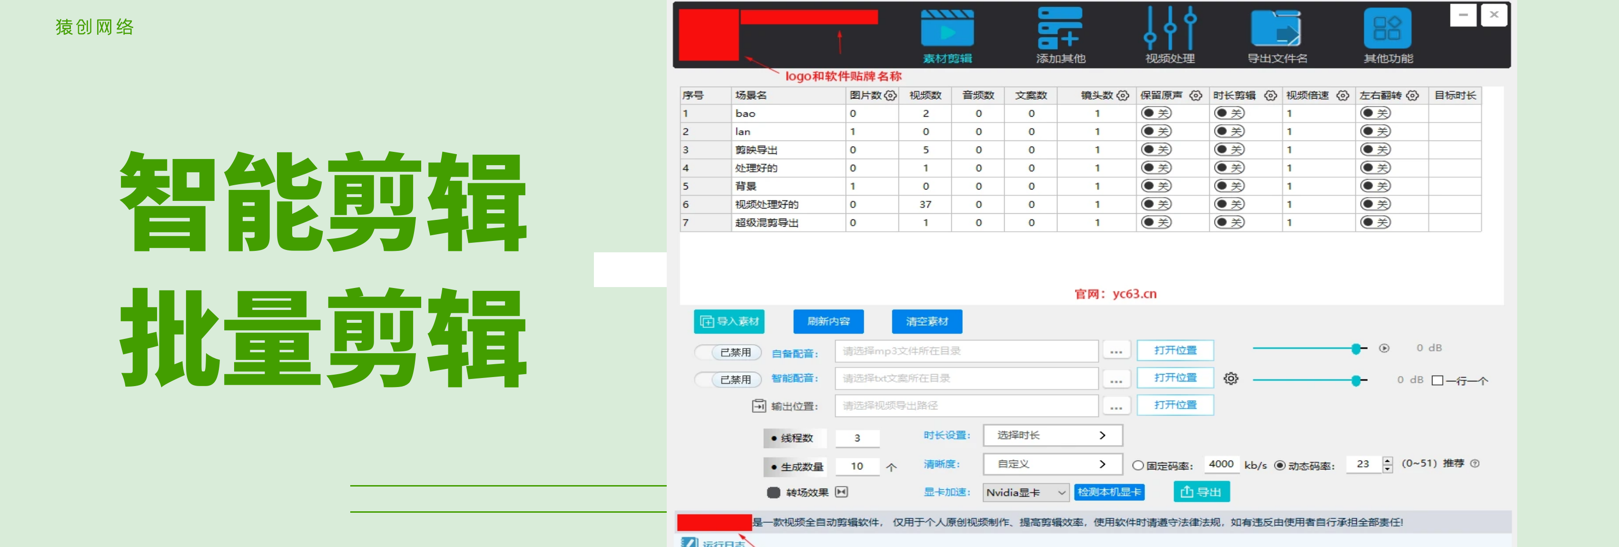Click the 检测本机显卡 detect GPU button

click(x=1109, y=492)
